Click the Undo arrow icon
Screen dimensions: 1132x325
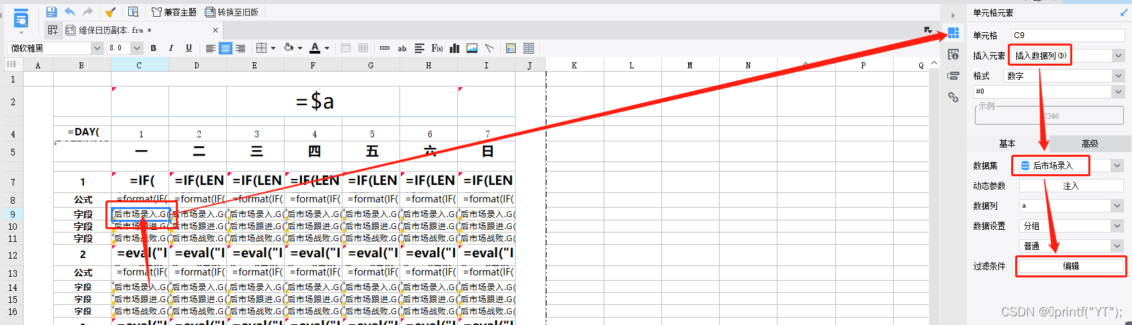[x=70, y=12]
